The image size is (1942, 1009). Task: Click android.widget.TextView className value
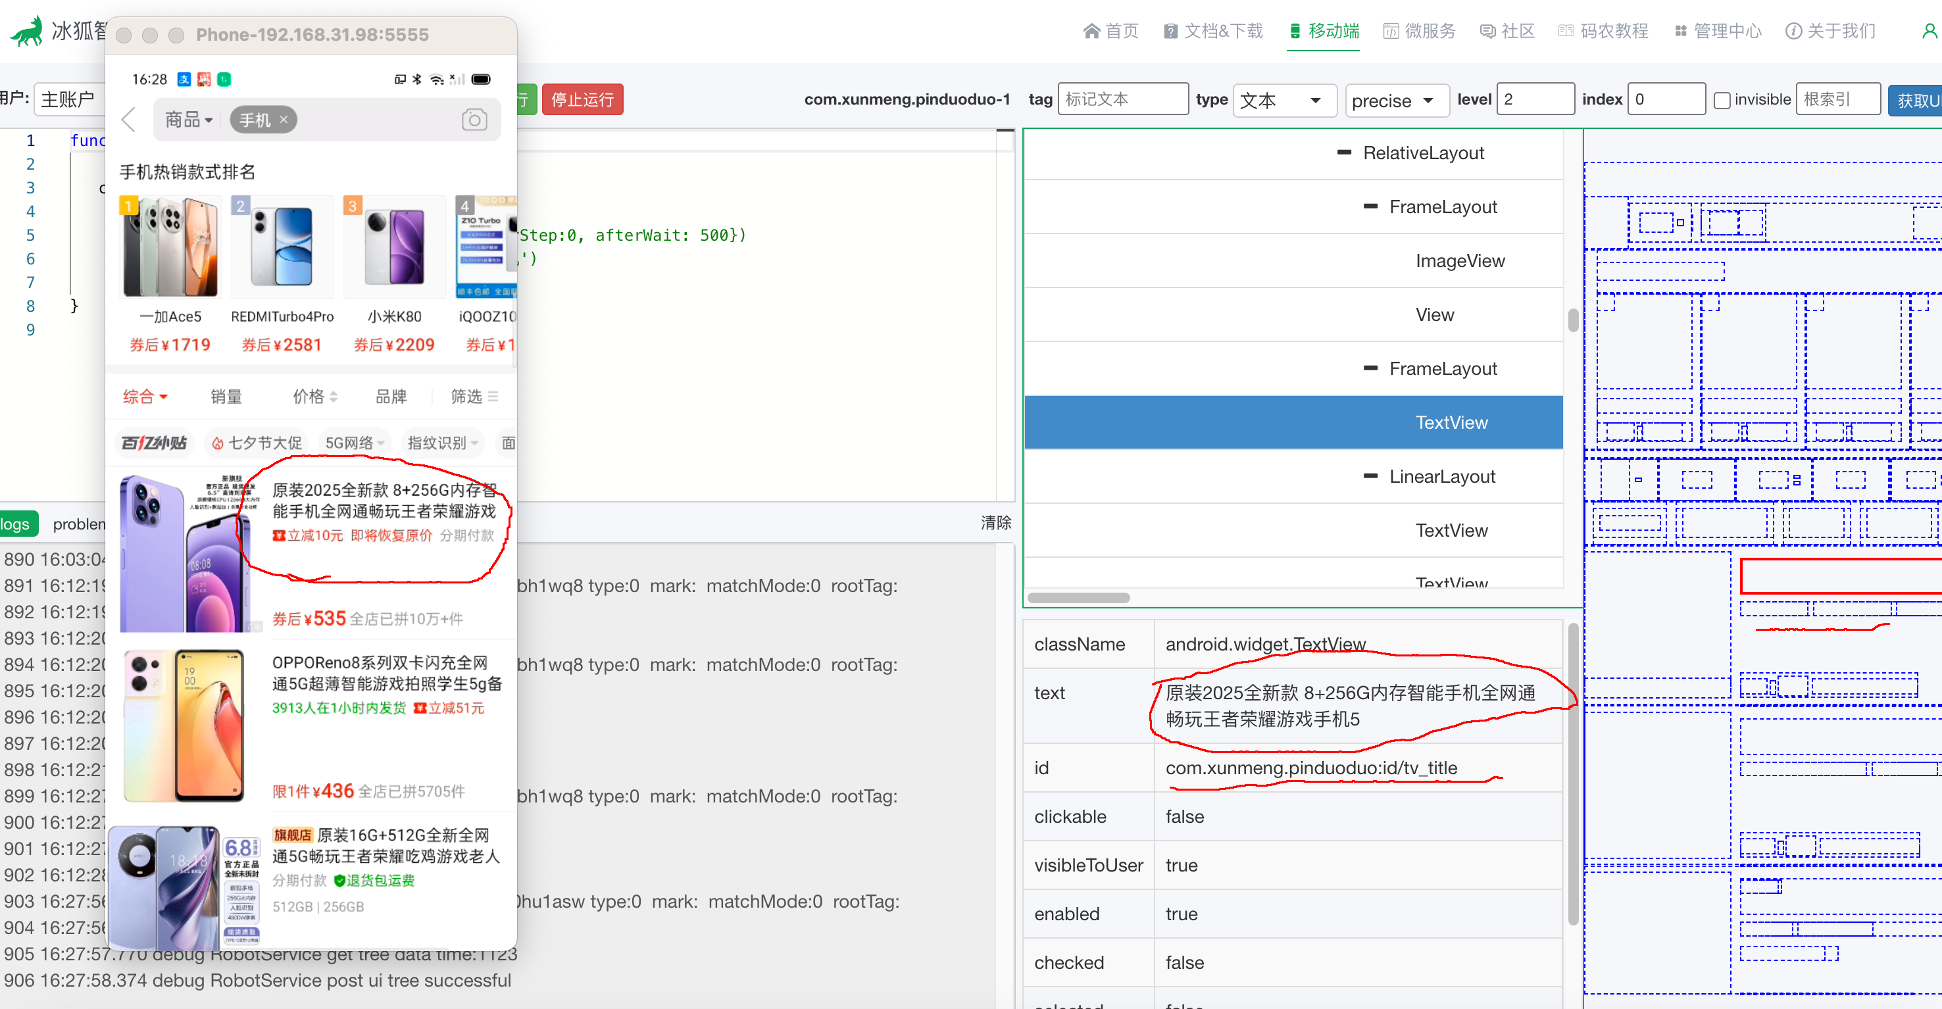(x=1265, y=645)
